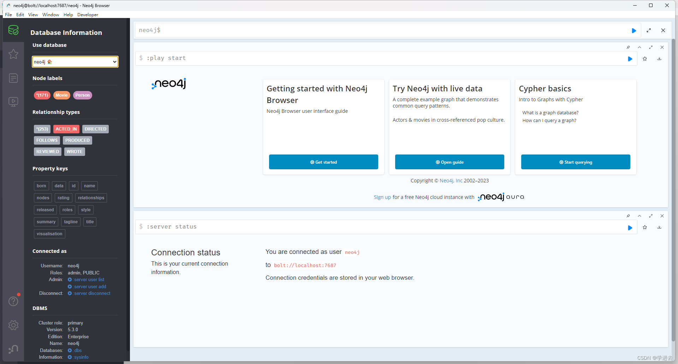Image resolution: width=678 pixels, height=364 pixels.
Task: Download the :server status frame export
Action: point(659,227)
